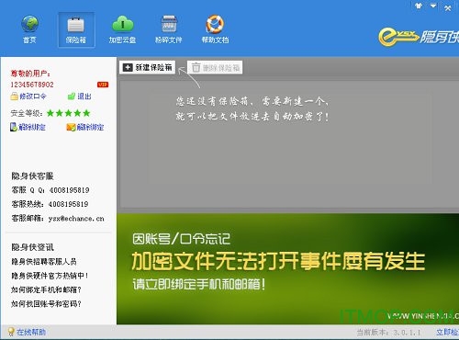Viewport: 459px width, 340px height.
Task: Select the 保险箱 safe box tab
Action: [76, 29]
